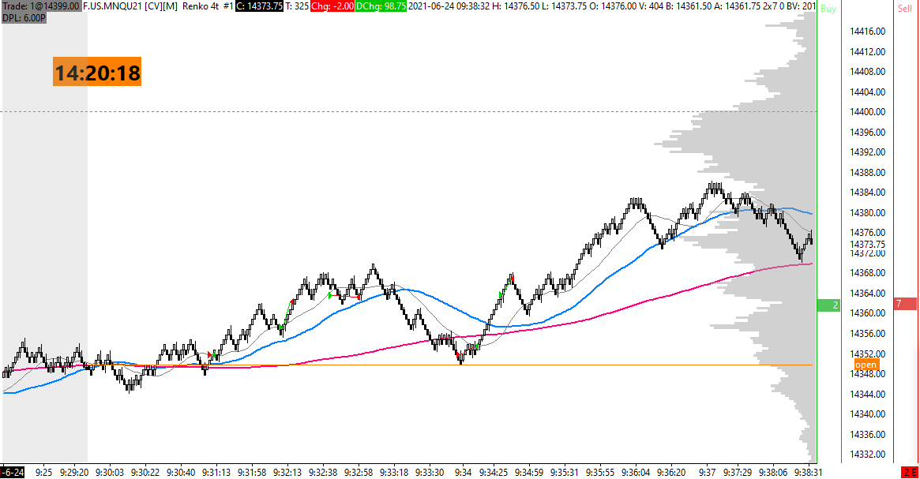Click the F.US.MNQU21 [CV][M] symbol text
This screenshot has width=920, height=479.
click(130, 6)
